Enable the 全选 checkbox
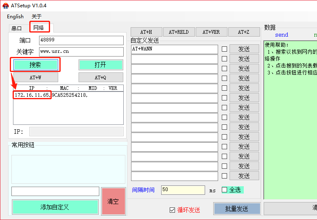The width and height of the screenshot is (317, 220). point(225,190)
